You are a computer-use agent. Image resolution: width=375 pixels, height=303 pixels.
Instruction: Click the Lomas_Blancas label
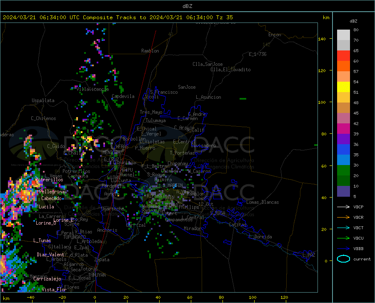262,202
